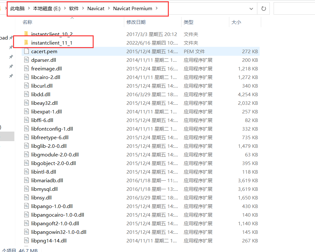Screen dimensions: 315x252
Task: Sort files by the 类型 column header
Action: point(189,22)
